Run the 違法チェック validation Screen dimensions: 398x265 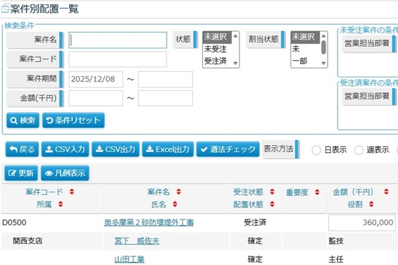point(228,149)
